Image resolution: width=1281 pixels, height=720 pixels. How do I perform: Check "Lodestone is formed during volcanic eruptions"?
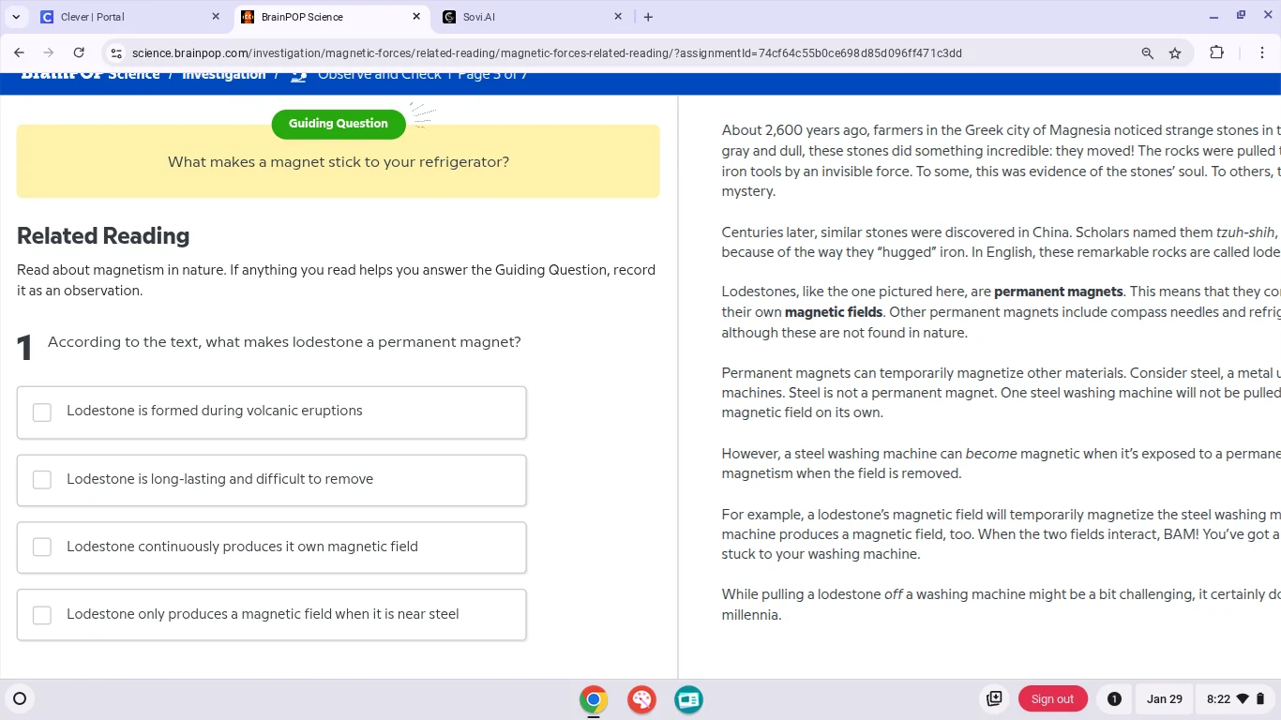42,412
